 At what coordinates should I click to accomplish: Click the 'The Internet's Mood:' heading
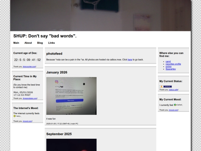pos(26,108)
